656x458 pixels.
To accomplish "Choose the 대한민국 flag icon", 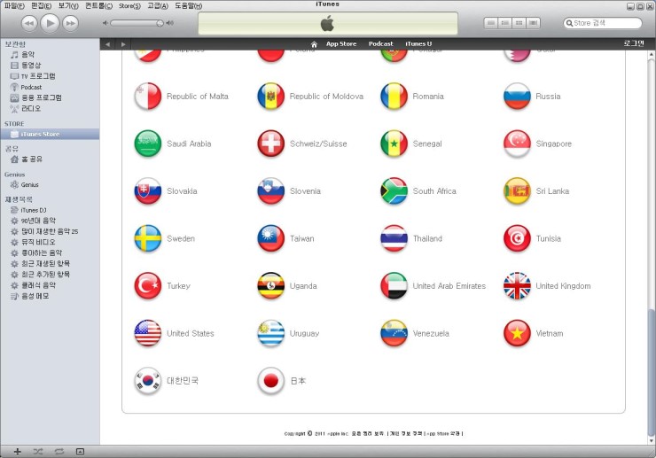I will click(148, 381).
